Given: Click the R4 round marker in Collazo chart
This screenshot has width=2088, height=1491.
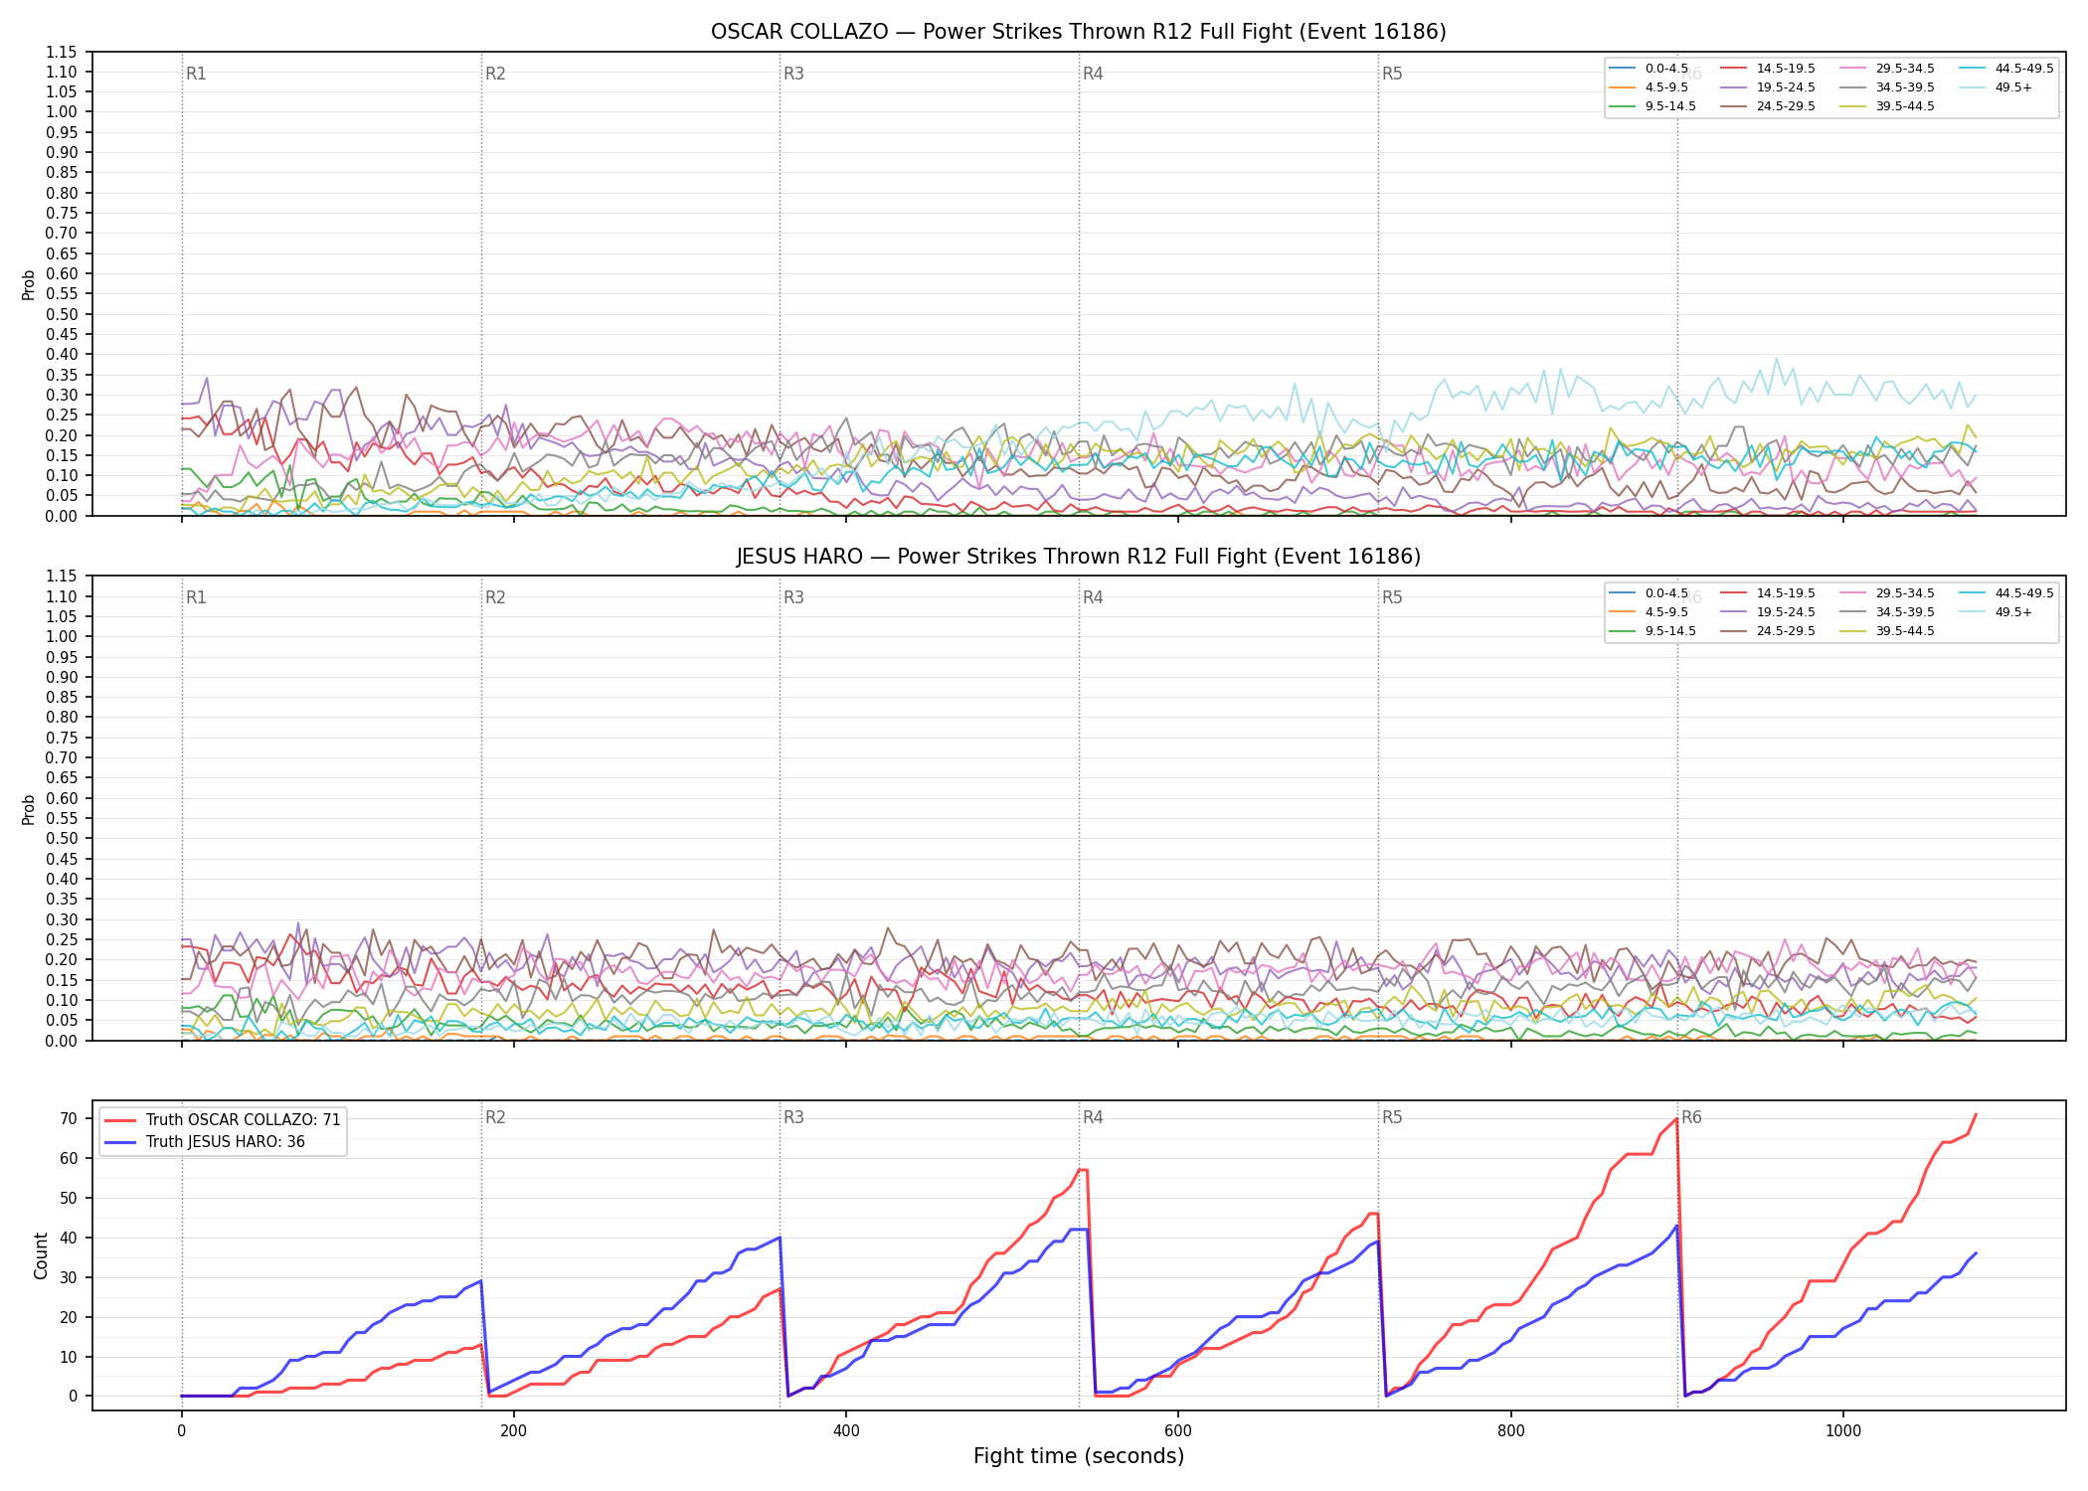Looking at the screenshot, I should [x=1093, y=74].
